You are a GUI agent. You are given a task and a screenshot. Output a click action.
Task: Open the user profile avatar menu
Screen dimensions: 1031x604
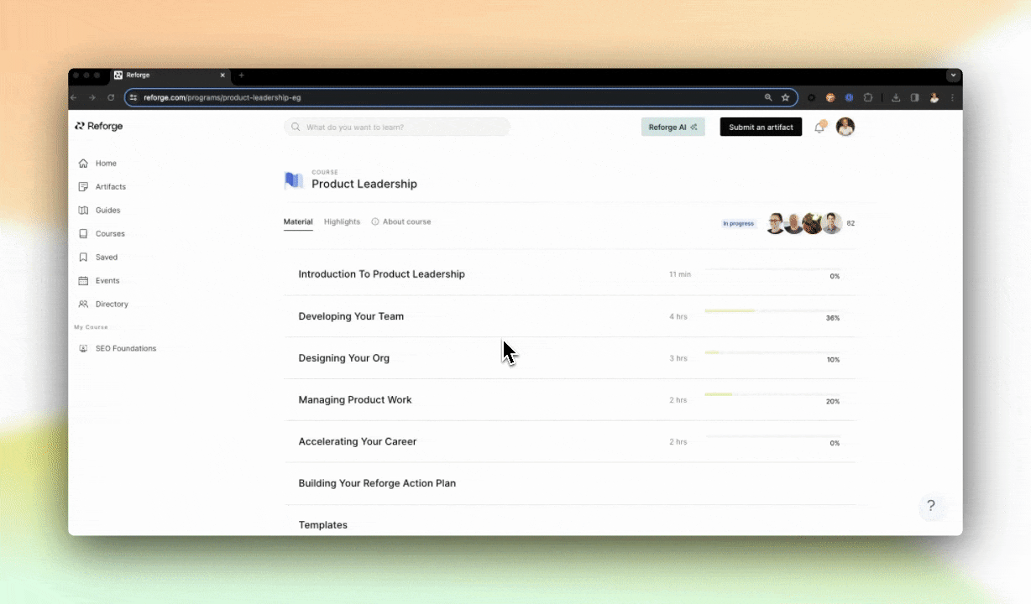tap(845, 127)
